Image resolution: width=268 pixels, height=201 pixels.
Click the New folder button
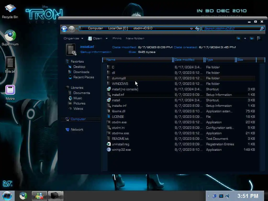coord(135,38)
